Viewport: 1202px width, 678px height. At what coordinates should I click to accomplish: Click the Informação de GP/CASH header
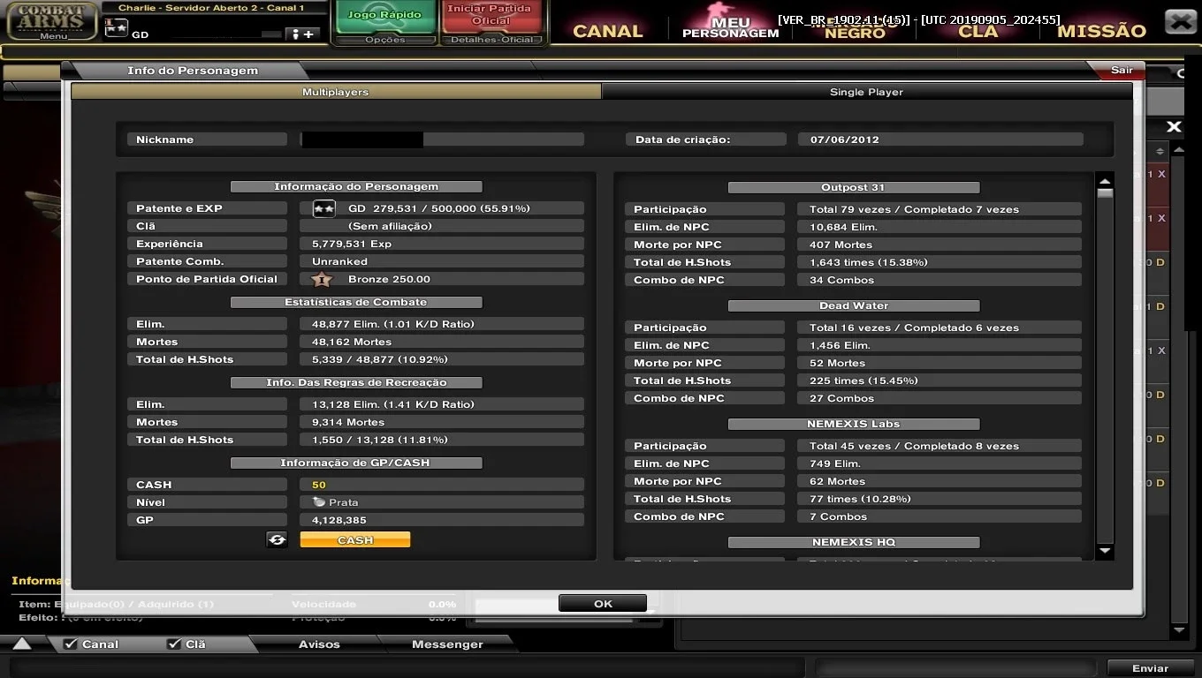click(x=356, y=463)
